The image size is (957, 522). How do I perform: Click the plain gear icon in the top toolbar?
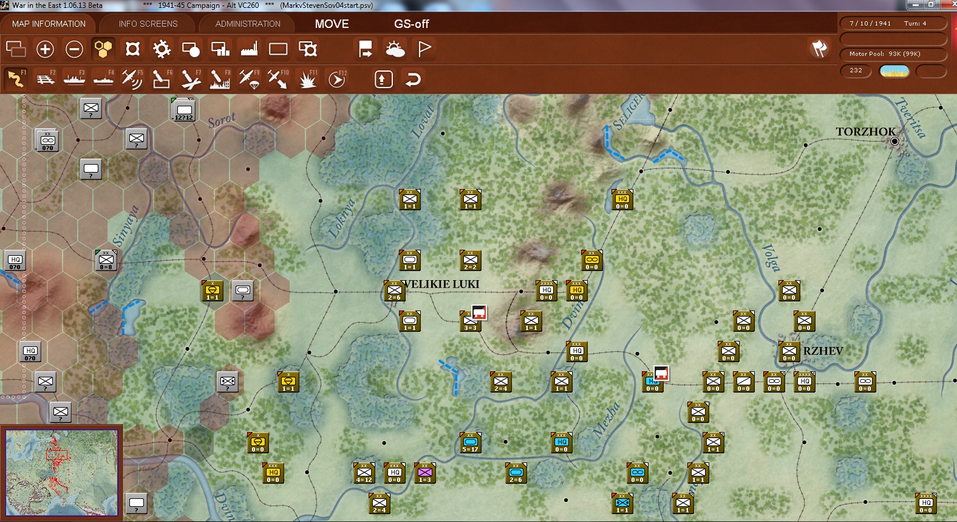[162, 49]
